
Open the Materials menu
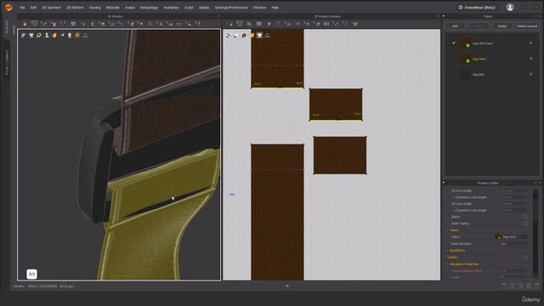pyautogui.click(x=112, y=8)
